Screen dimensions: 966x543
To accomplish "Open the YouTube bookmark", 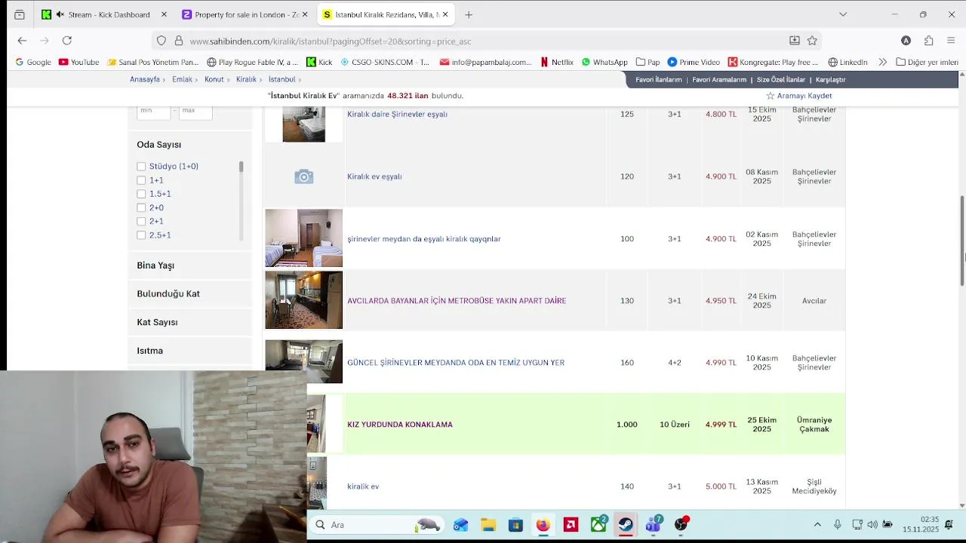I will pyautogui.click(x=78, y=62).
